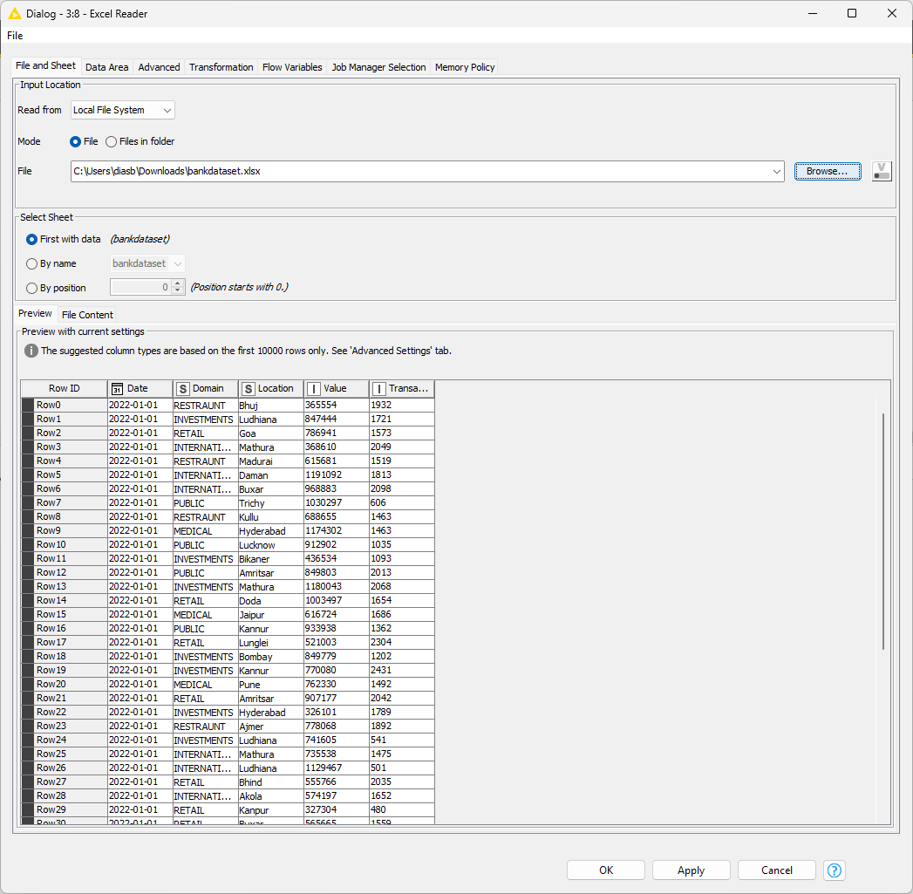Switch to the Transformation tab
The width and height of the screenshot is (913, 894).
[221, 66]
